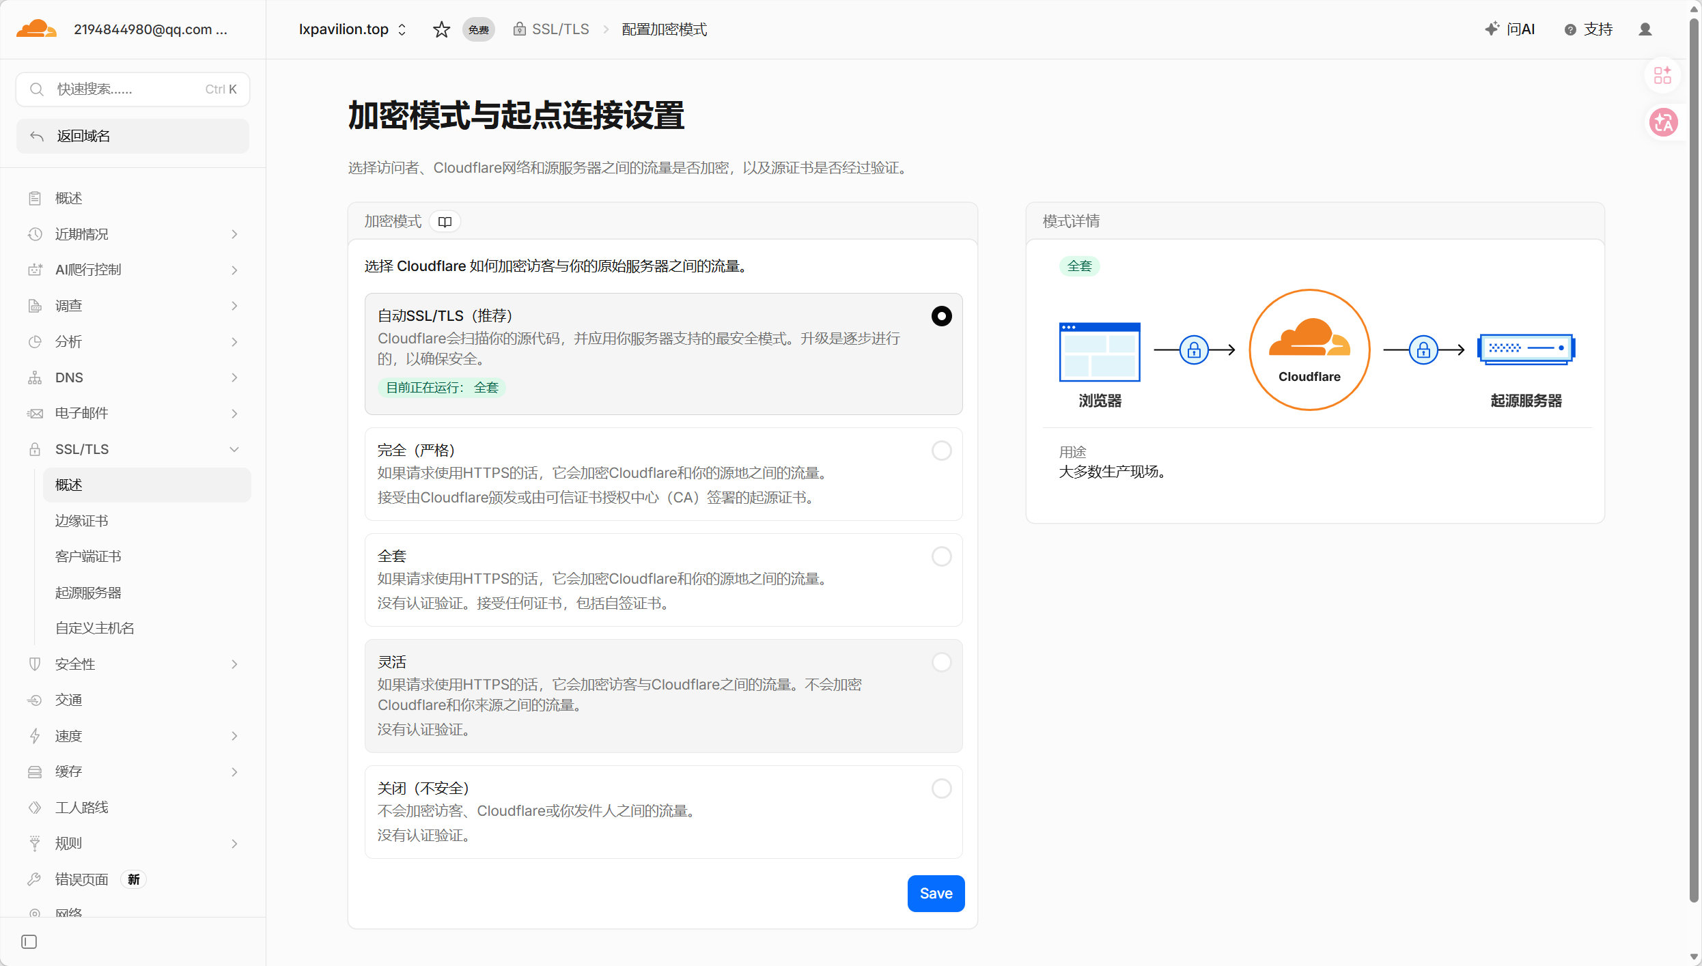Open 客户端证书 submenu item
The width and height of the screenshot is (1702, 966).
coord(147,556)
